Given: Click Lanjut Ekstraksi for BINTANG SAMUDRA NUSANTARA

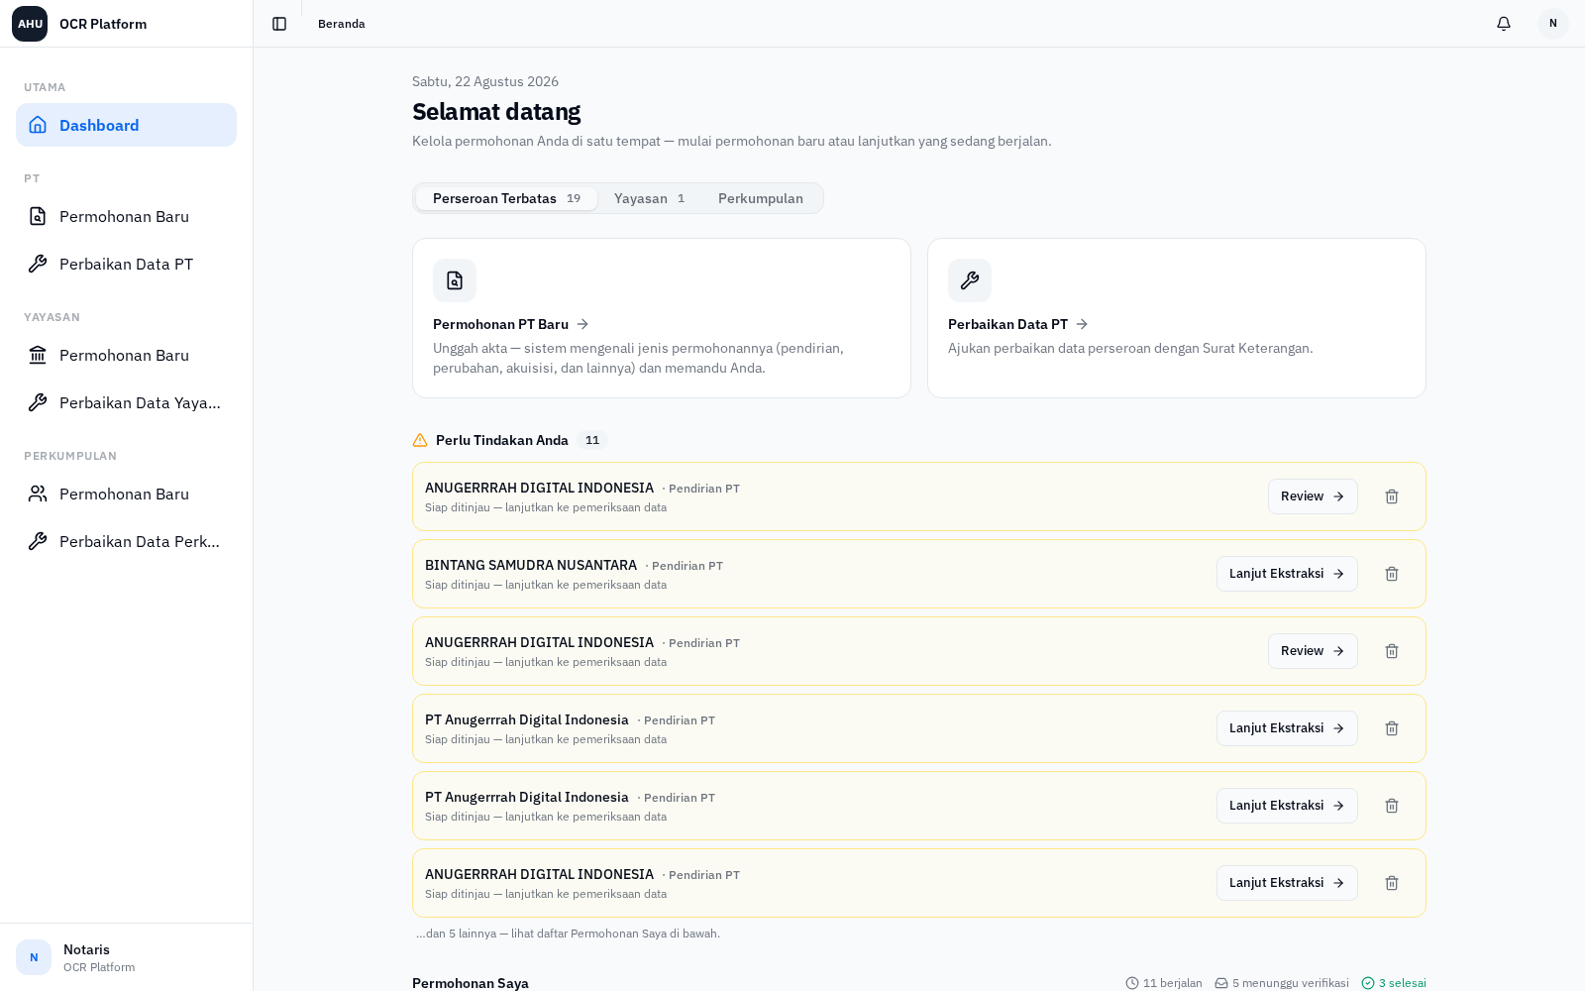Looking at the screenshot, I should pos(1287,574).
